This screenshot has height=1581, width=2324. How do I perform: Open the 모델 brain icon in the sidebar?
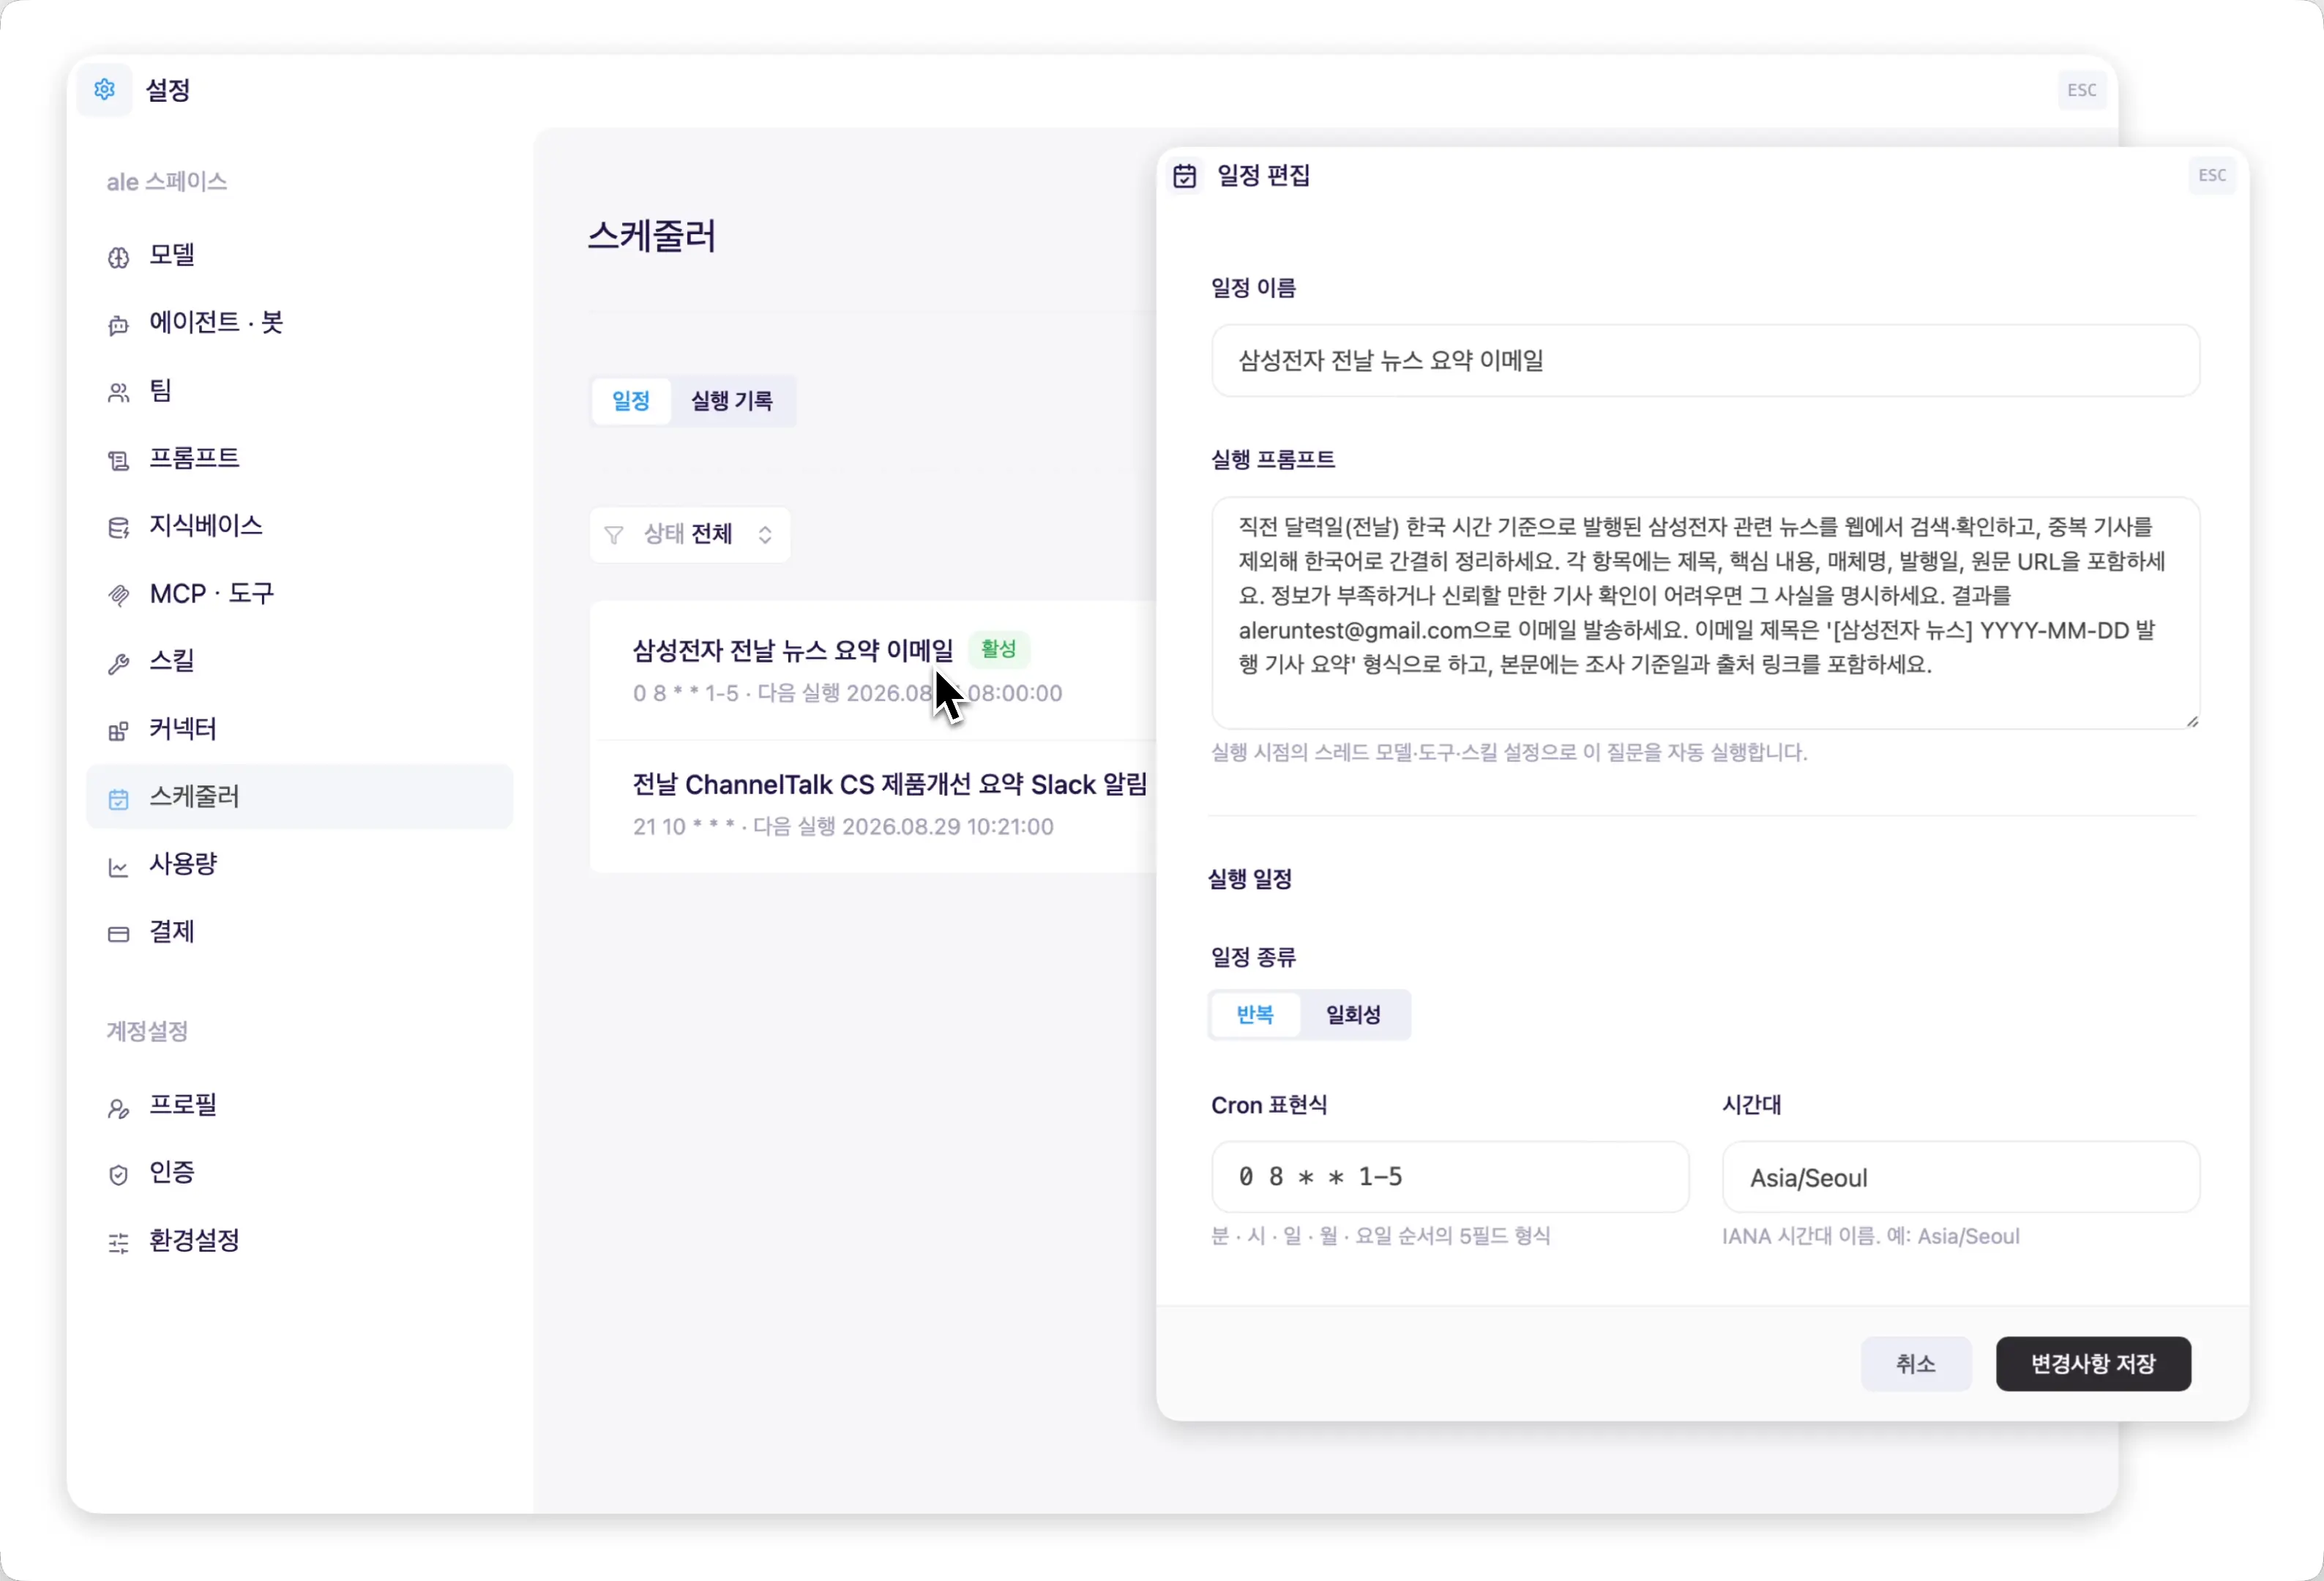pos(118,257)
